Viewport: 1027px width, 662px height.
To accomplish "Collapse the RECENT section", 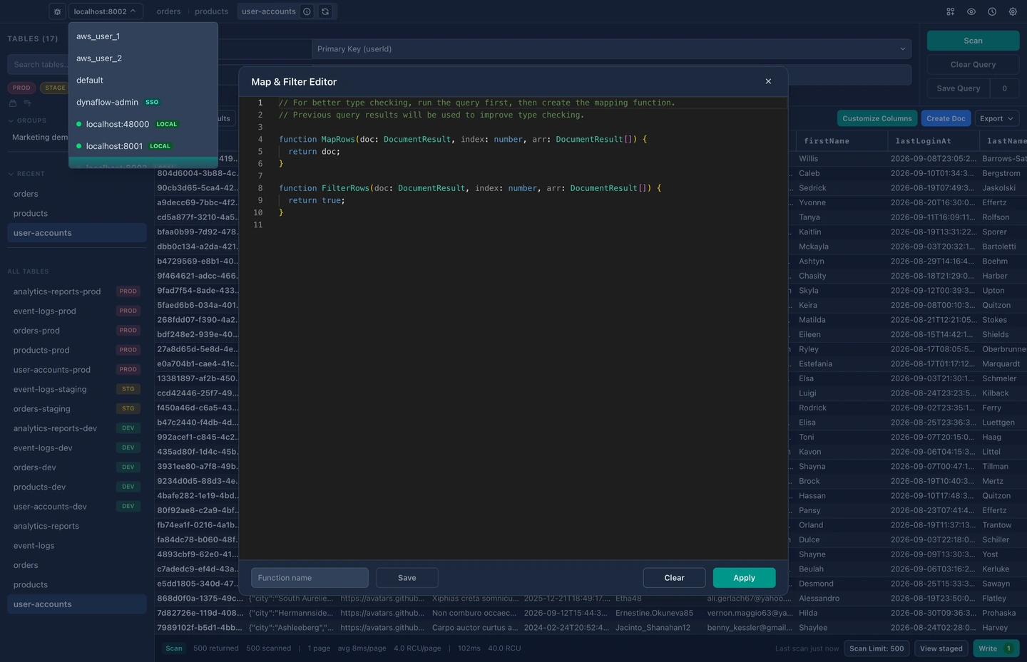I will 26,174.
